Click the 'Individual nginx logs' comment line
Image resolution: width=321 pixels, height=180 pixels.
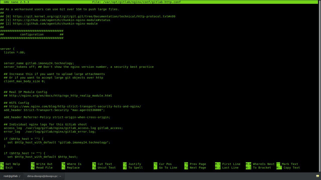[45, 124]
